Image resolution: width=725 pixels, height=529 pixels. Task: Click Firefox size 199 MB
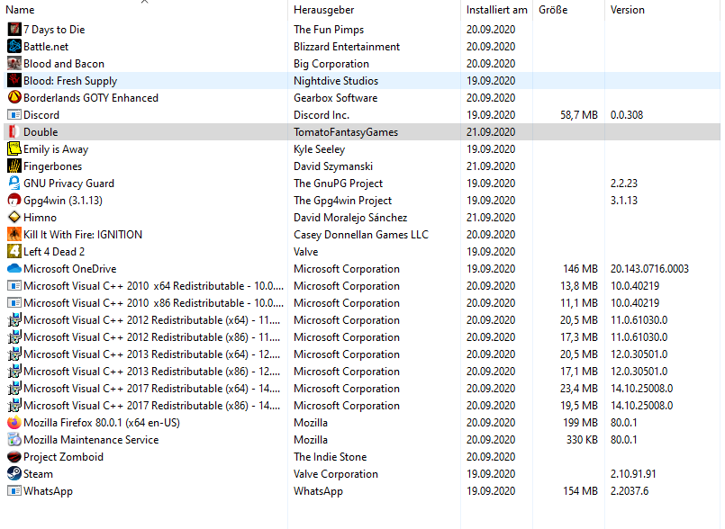point(580,423)
